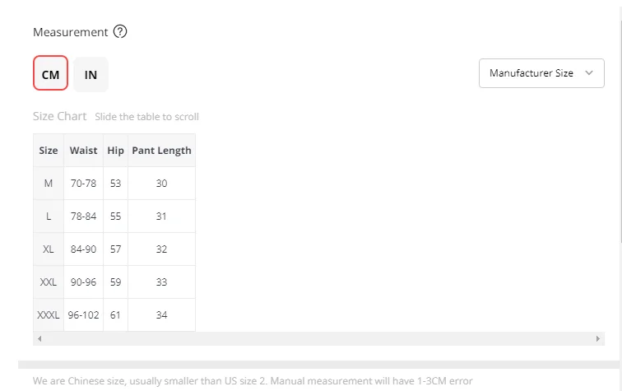Click the Hip column header
Screen dimensions: 622x391
pyautogui.click(x=115, y=151)
